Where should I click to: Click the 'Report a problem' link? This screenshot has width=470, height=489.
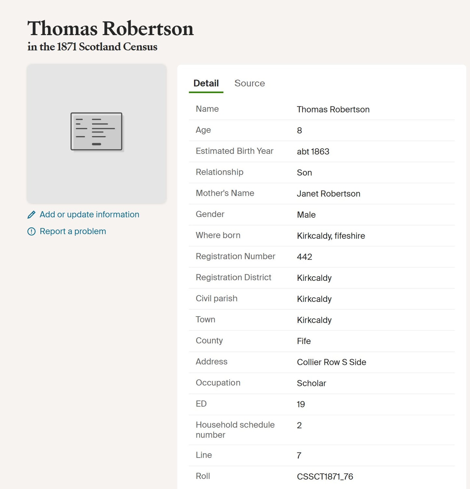(x=73, y=231)
